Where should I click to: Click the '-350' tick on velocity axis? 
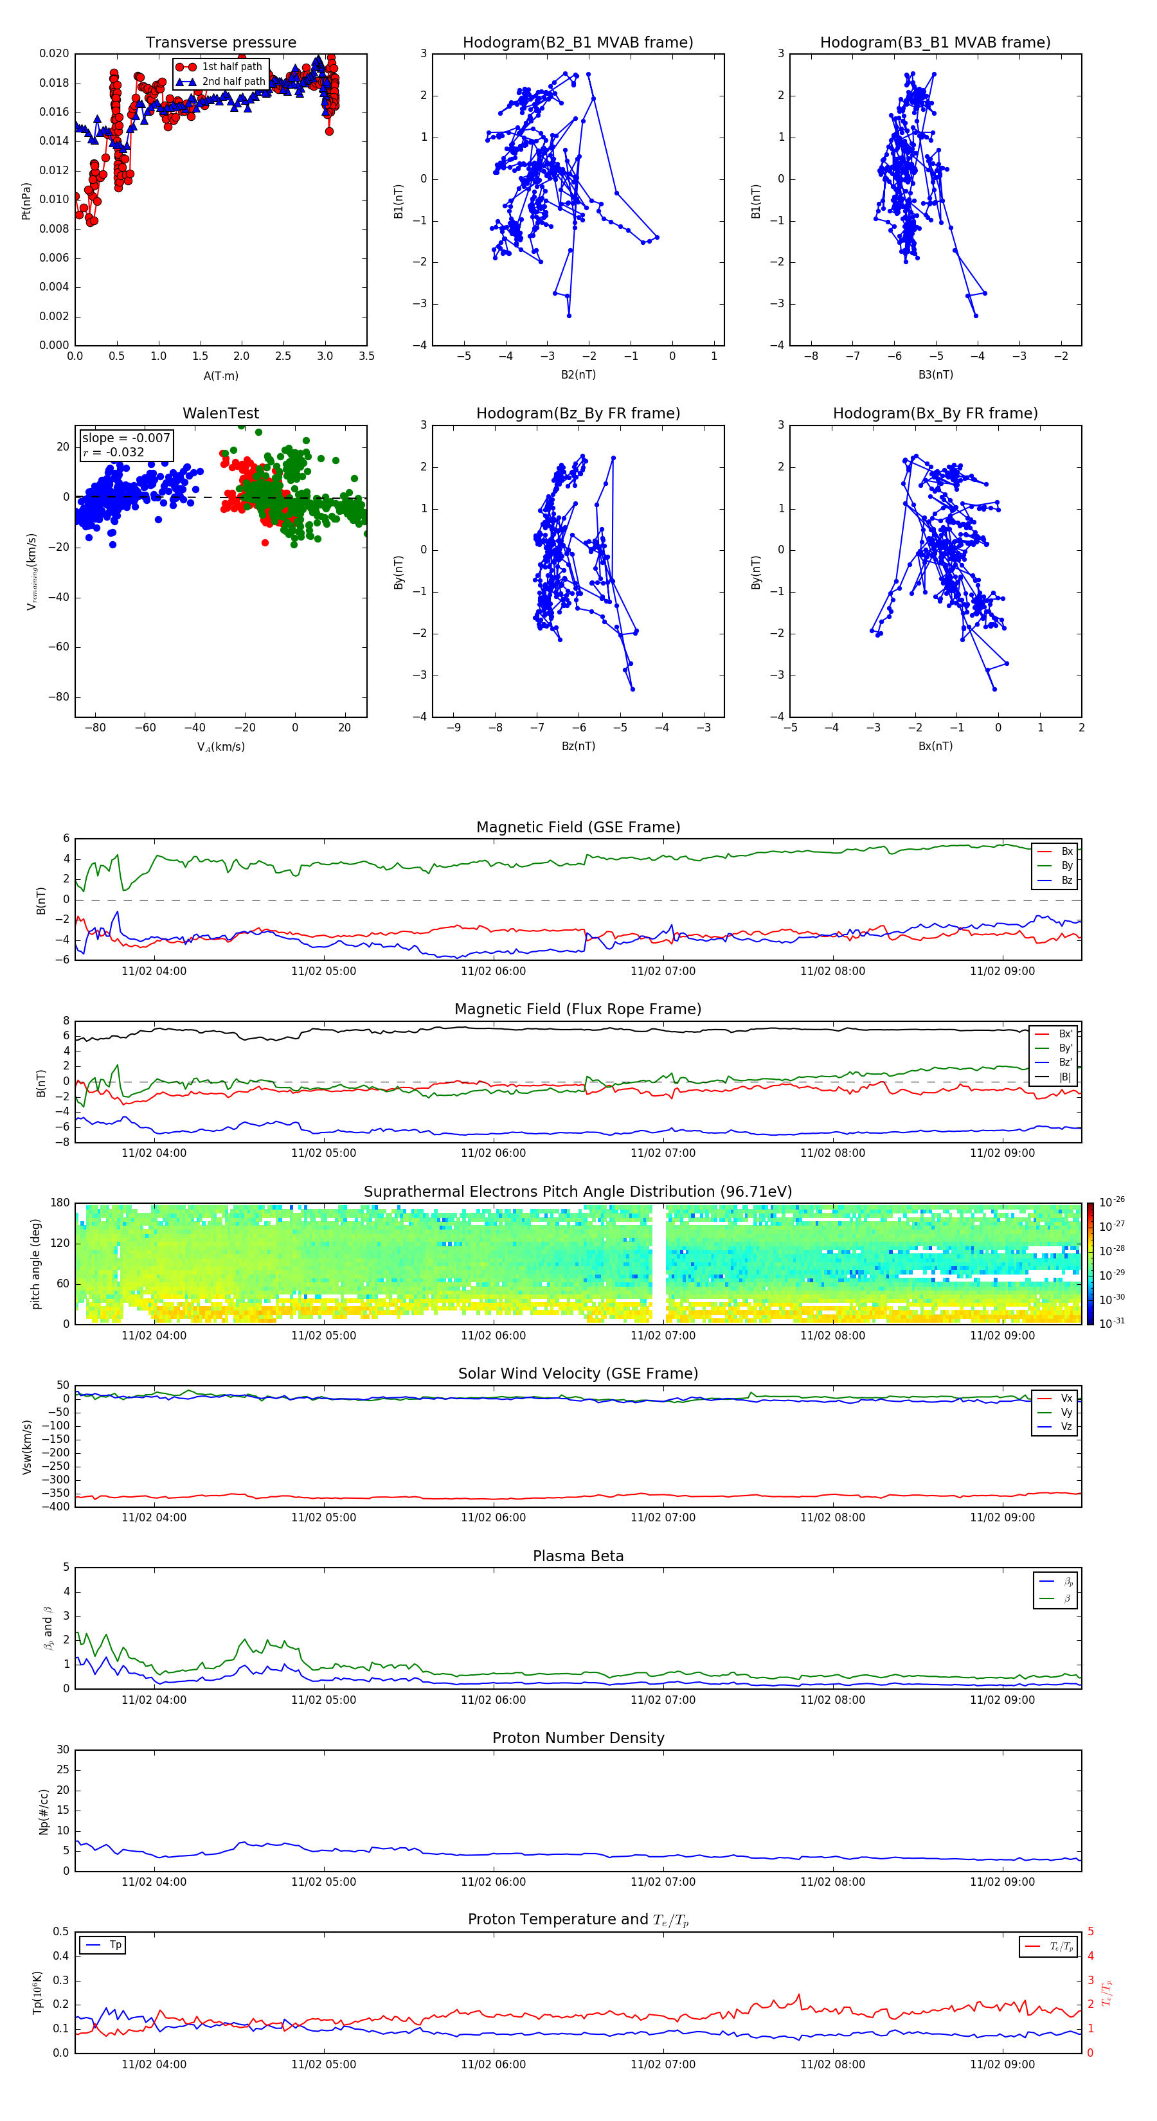point(56,1494)
